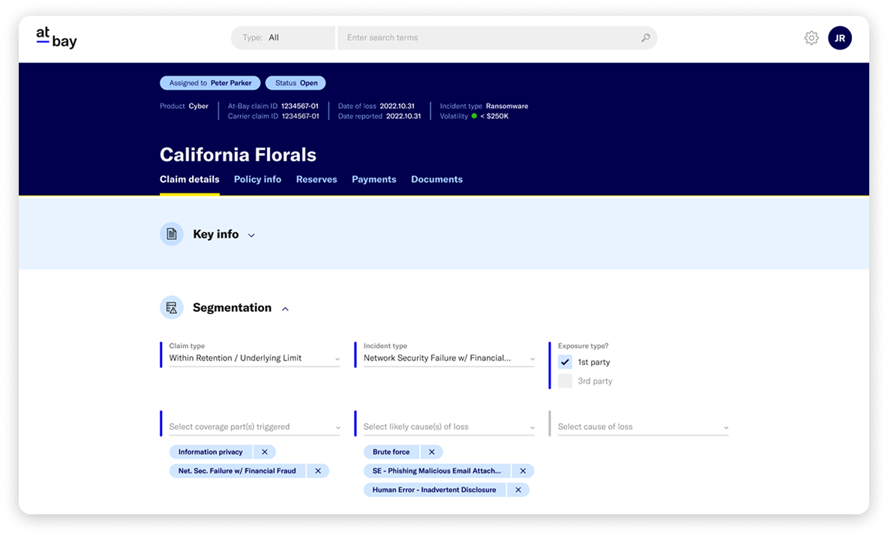This screenshot has width=888, height=536.
Task: Remove the Brute force tag
Action: pyautogui.click(x=431, y=452)
